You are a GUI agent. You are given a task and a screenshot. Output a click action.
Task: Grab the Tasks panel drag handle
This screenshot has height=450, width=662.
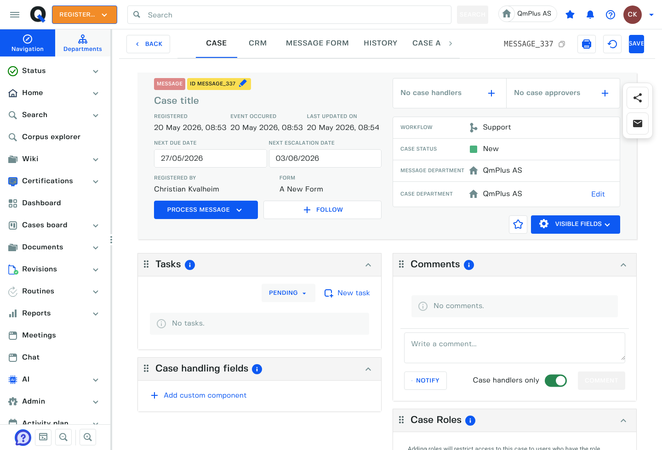pos(146,264)
